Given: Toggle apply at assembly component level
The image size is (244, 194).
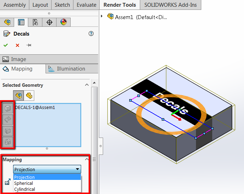Looking at the screenshot, I should (x=18, y=96).
